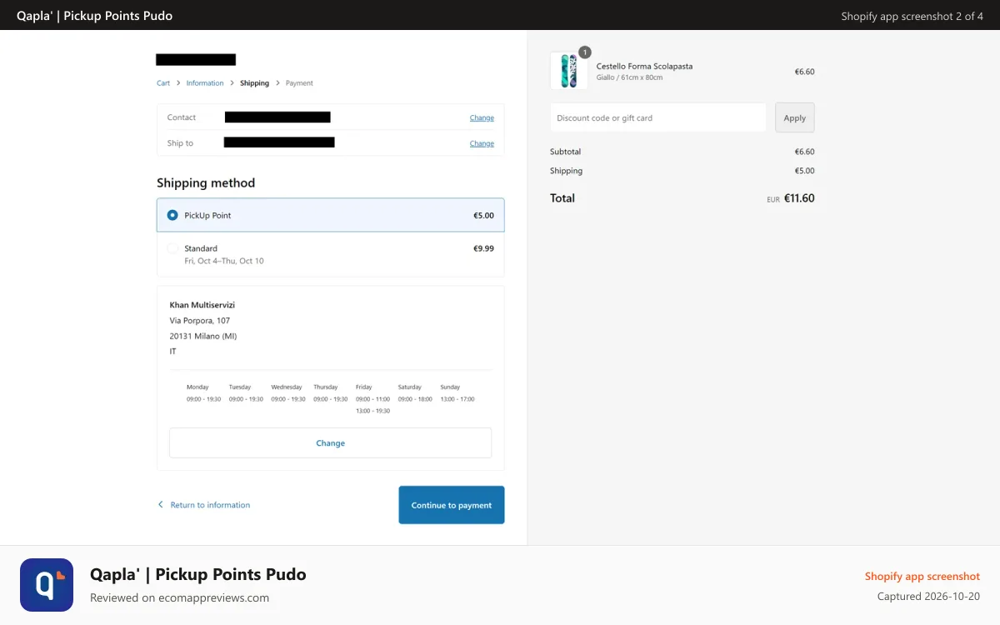This screenshot has height=625, width=1000.
Task: Click the Sunday 13:00 - 17:00 hours
Action: coord(457,399)
